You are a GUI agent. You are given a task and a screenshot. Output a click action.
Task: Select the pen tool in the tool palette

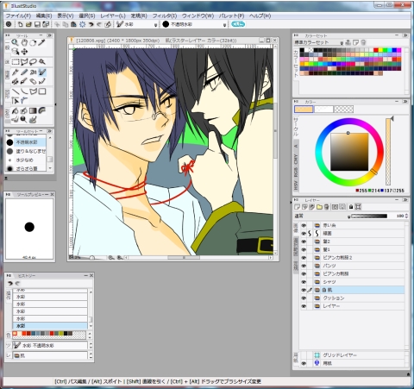(x=16, y=72)
